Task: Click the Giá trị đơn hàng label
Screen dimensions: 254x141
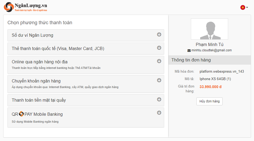Action: [x=186, y=89]
